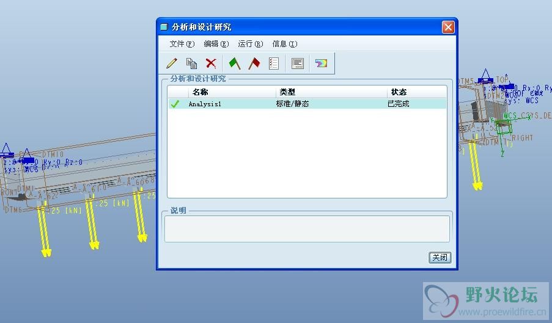Click the green checkmark beside Analysis1

click(175, 104)
